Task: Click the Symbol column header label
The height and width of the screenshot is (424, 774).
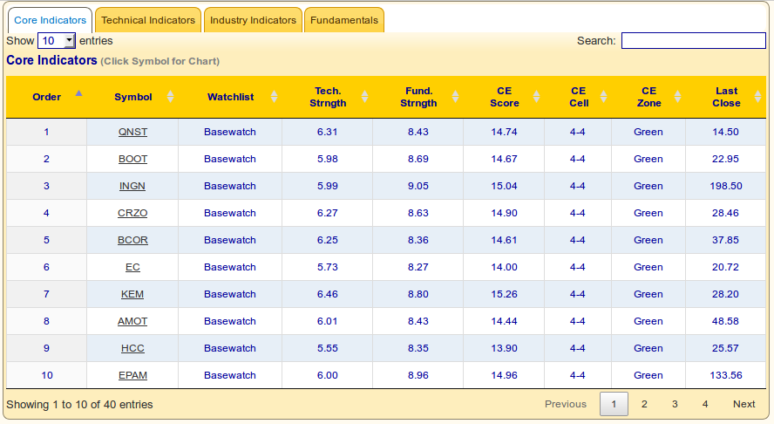Action: [x=133, y=97]
